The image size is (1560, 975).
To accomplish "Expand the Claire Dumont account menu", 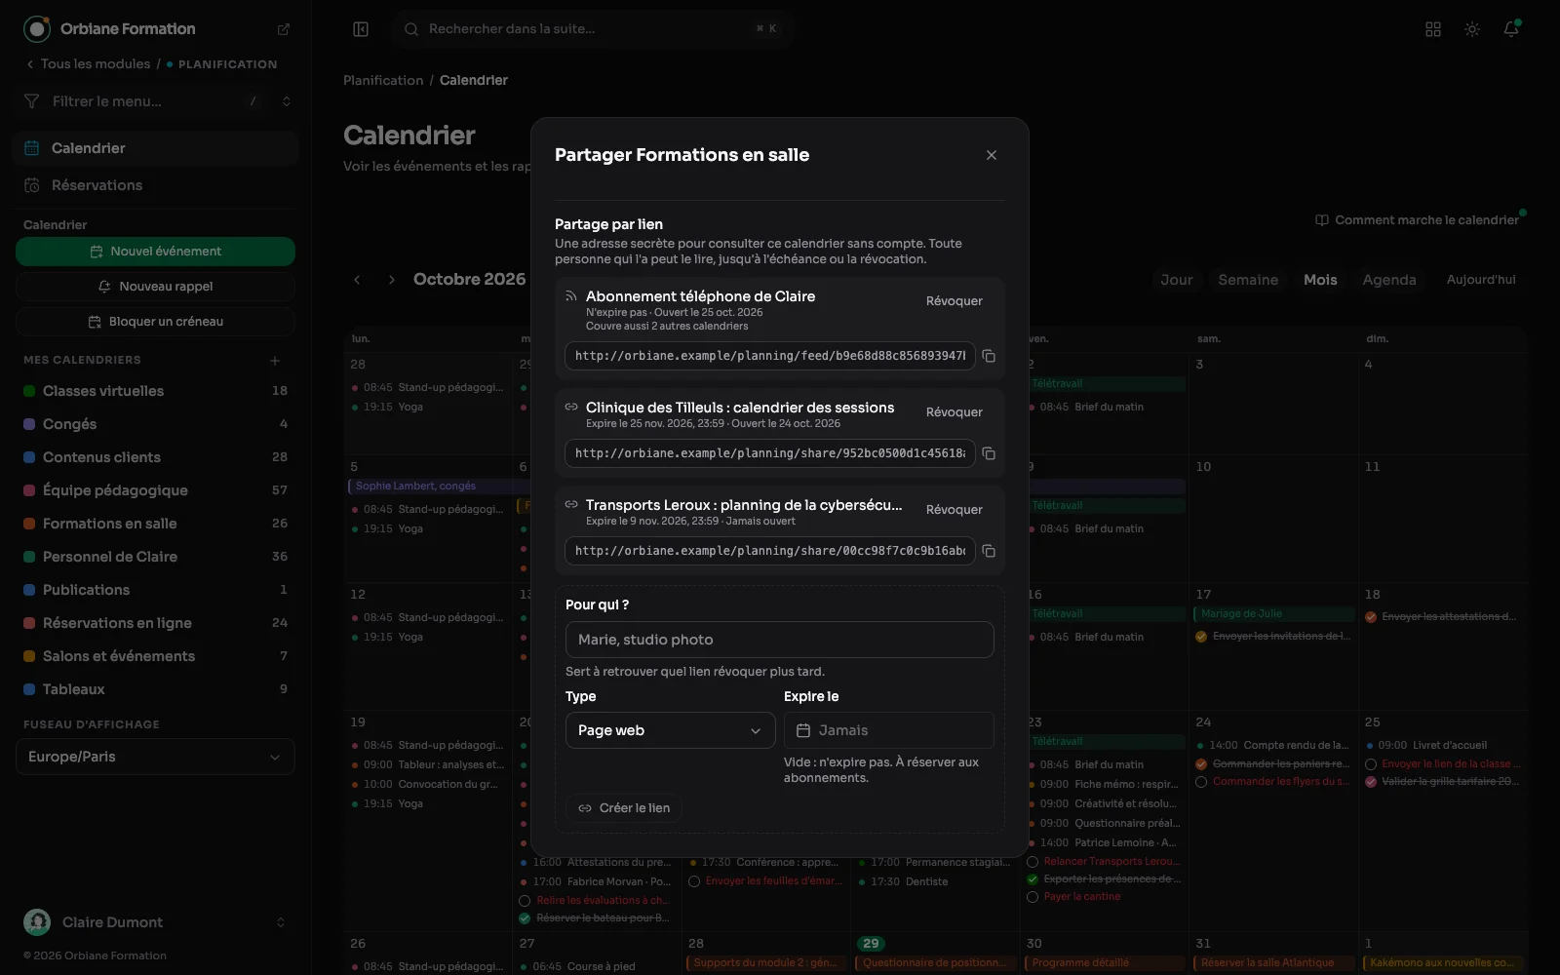I will point(155,922).
